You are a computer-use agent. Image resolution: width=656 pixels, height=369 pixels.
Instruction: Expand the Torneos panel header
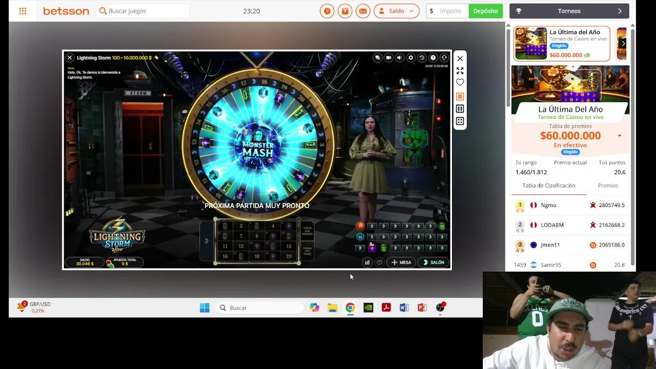pos(569,11)
